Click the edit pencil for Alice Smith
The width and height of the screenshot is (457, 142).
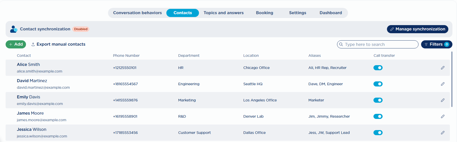click(x=443, y=68)
